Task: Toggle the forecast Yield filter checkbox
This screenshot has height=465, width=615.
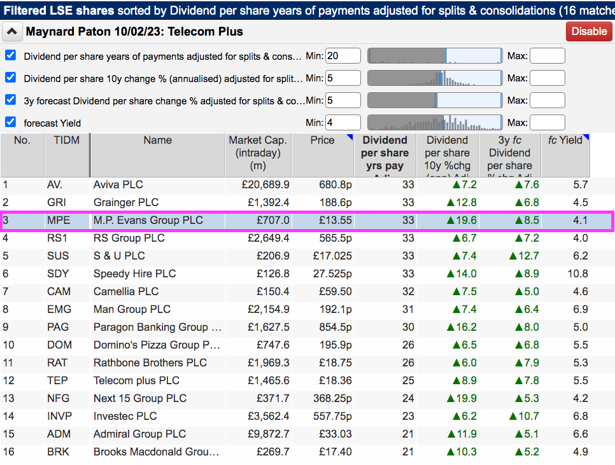Action: click(10, 122)
